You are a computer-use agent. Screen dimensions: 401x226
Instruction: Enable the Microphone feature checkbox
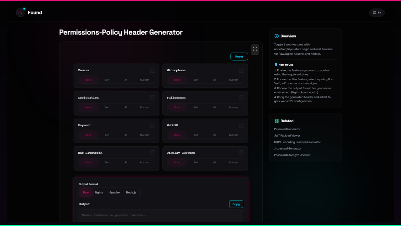[x=241, y=70]
